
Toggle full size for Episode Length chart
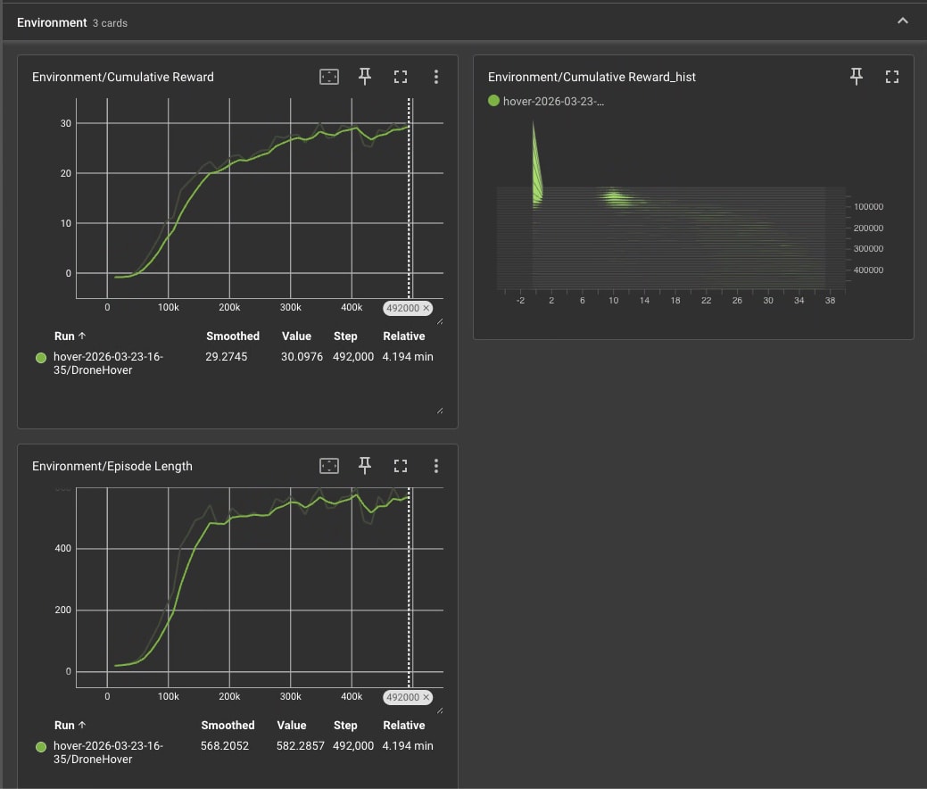(x=401, y=466)
